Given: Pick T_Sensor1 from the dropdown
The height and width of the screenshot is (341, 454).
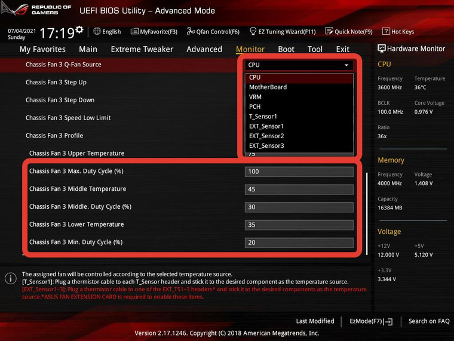Looking at the screenshot, I should pos(299,117).
